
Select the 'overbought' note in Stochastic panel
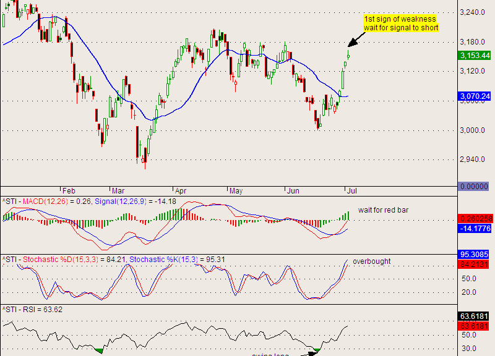tap(372, 261)
